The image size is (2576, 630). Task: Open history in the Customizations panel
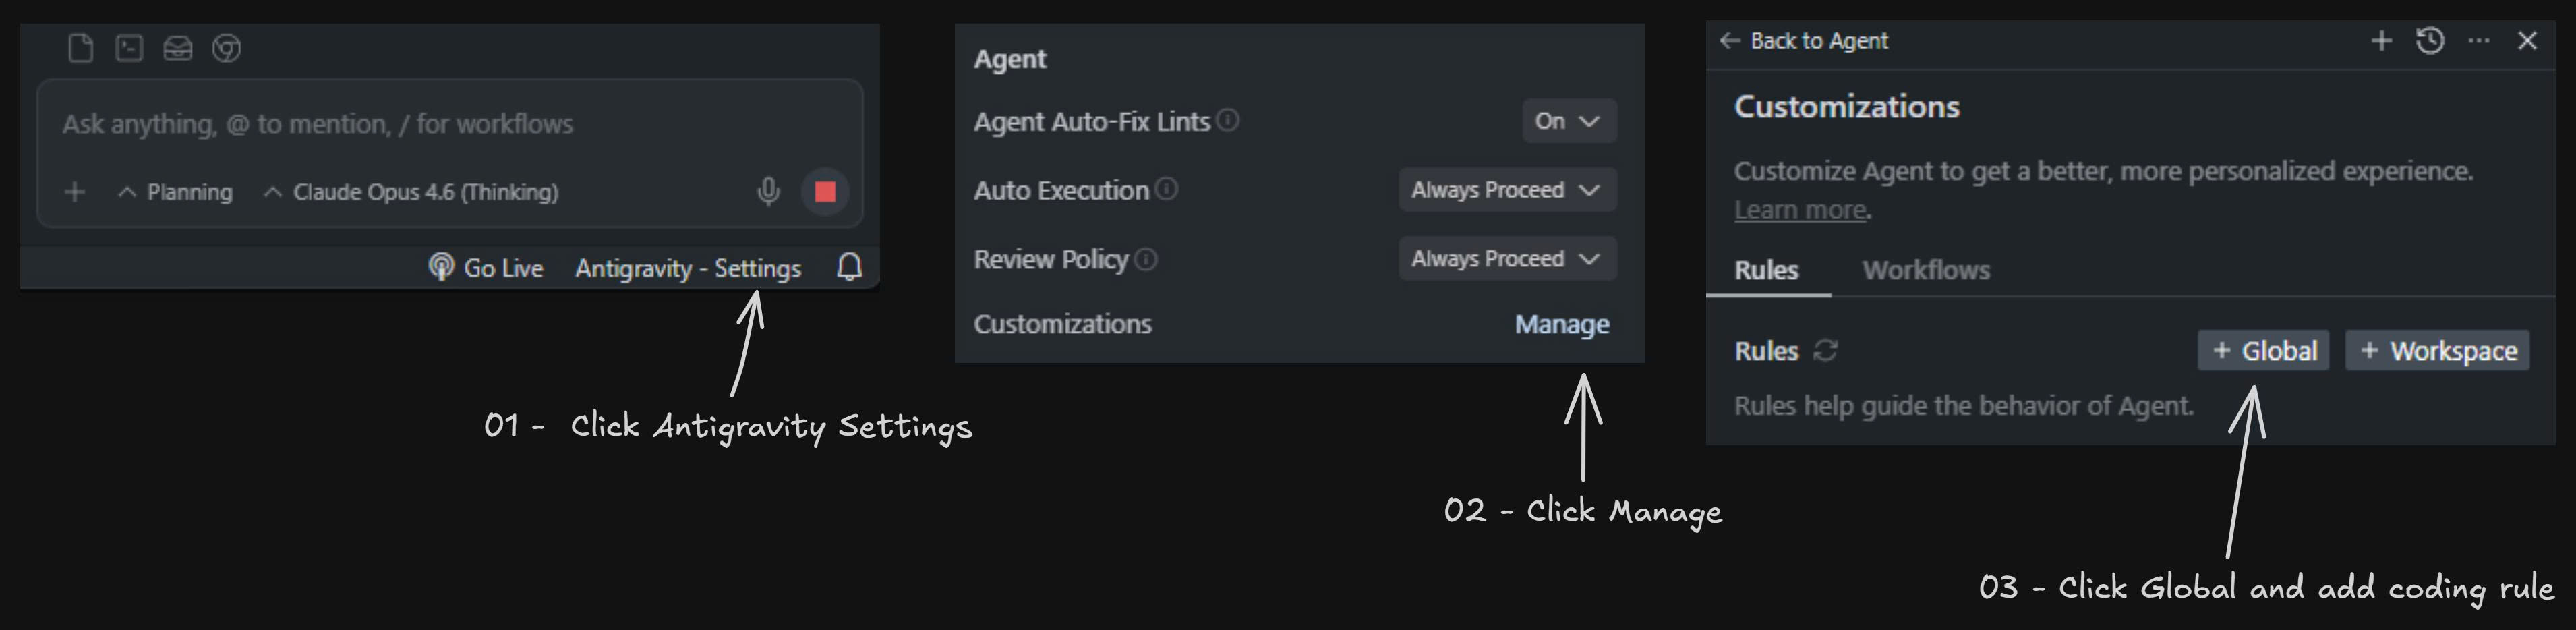[2428, 41]
